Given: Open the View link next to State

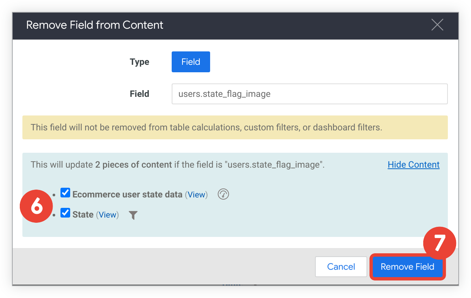Looking at the screenshot, I should tap(107, 215).
